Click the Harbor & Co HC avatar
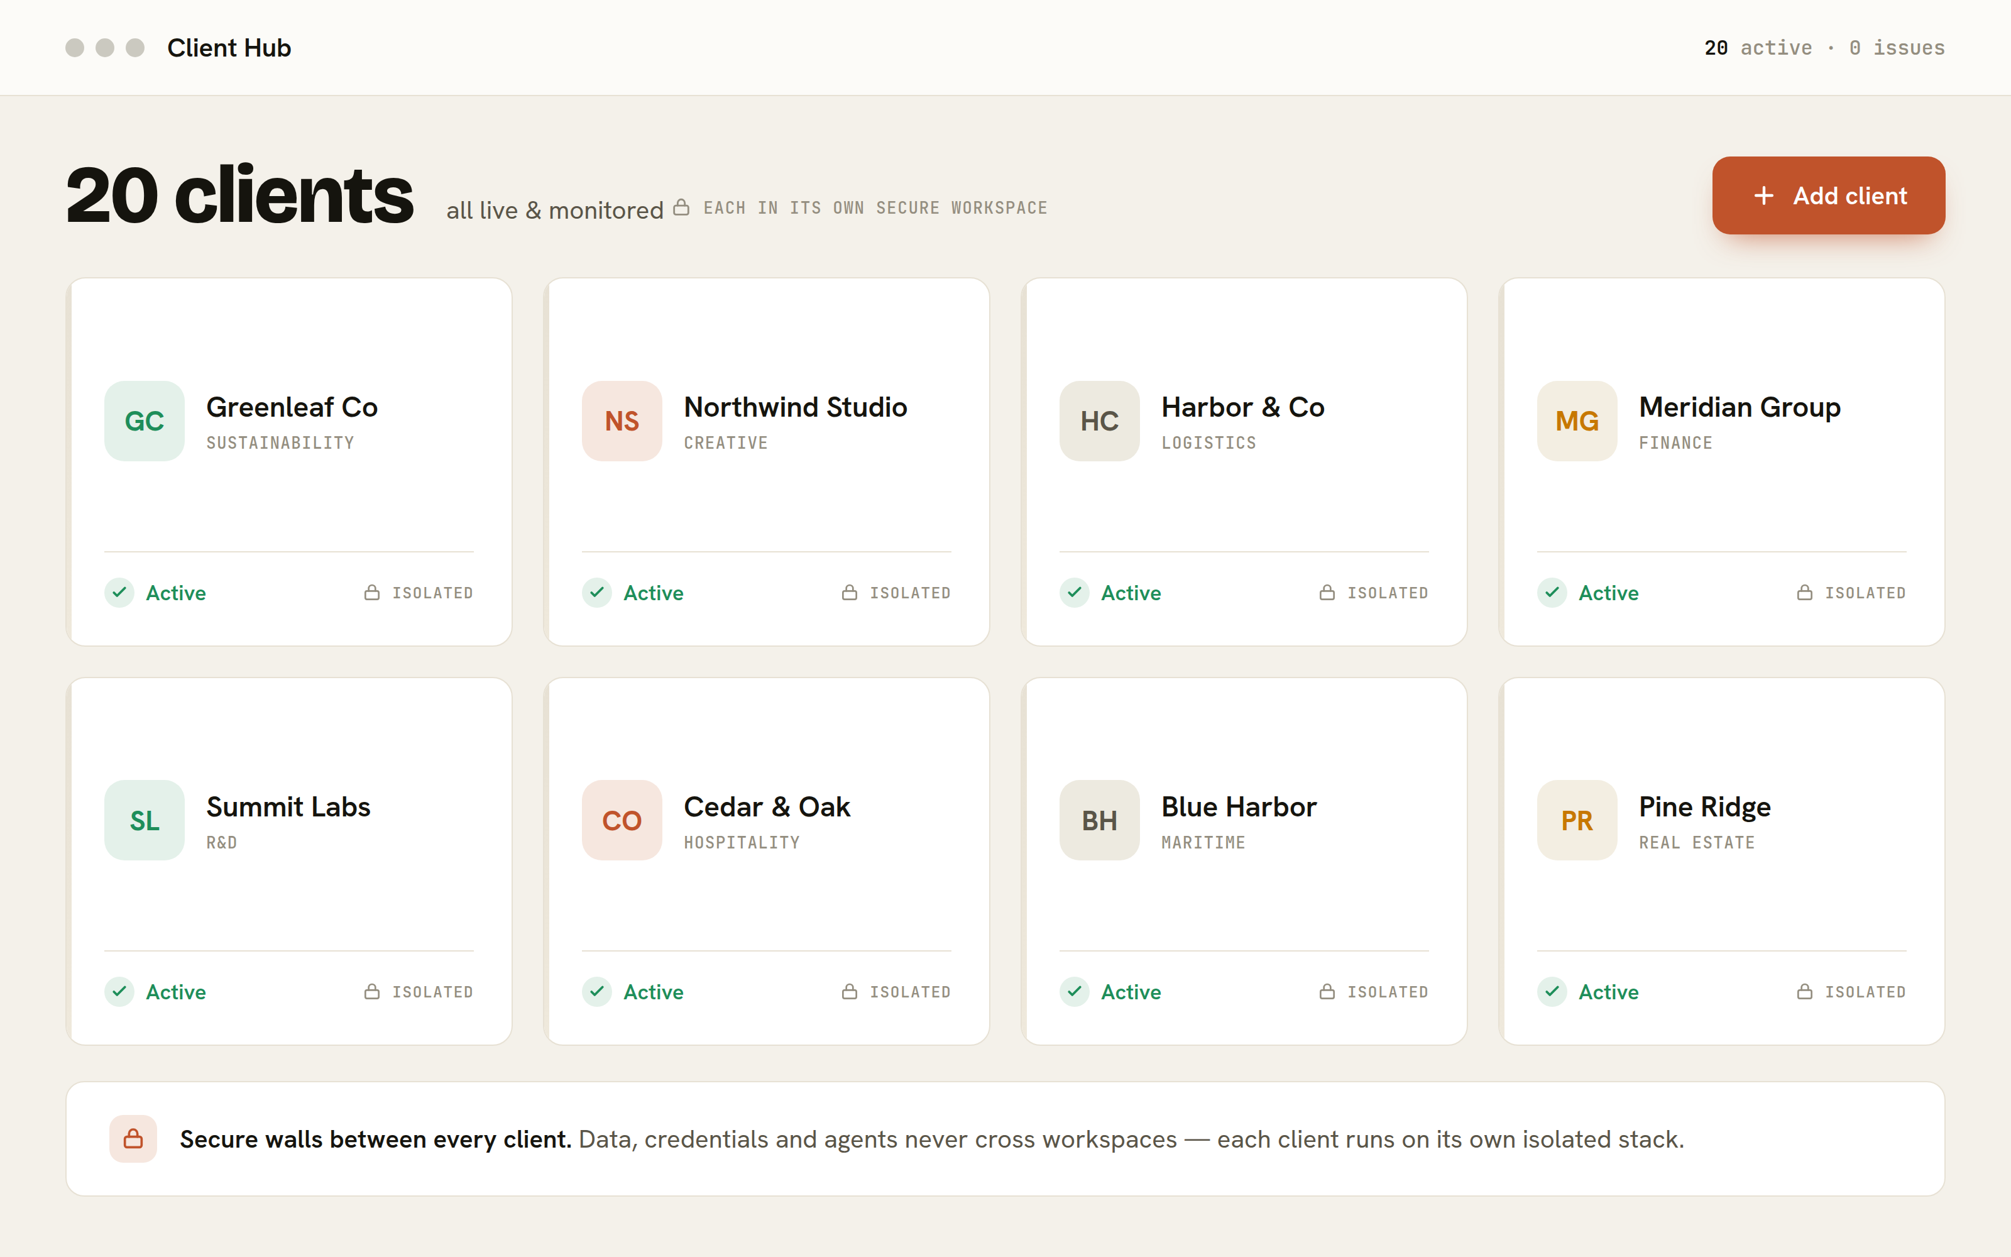The height and width of the screenshot is (1257, 2011). pyautogui.click(x=1099, y=420)
